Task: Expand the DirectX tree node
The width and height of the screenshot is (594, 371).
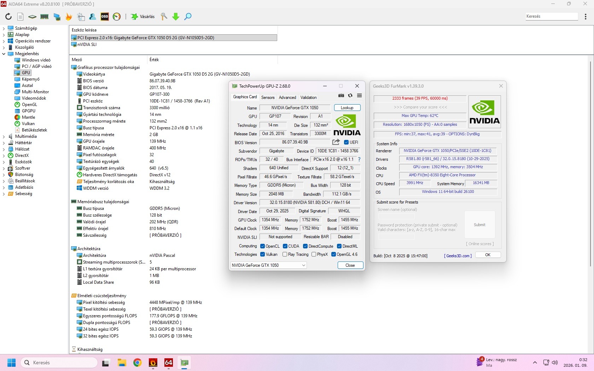Action: click(4, 155)
